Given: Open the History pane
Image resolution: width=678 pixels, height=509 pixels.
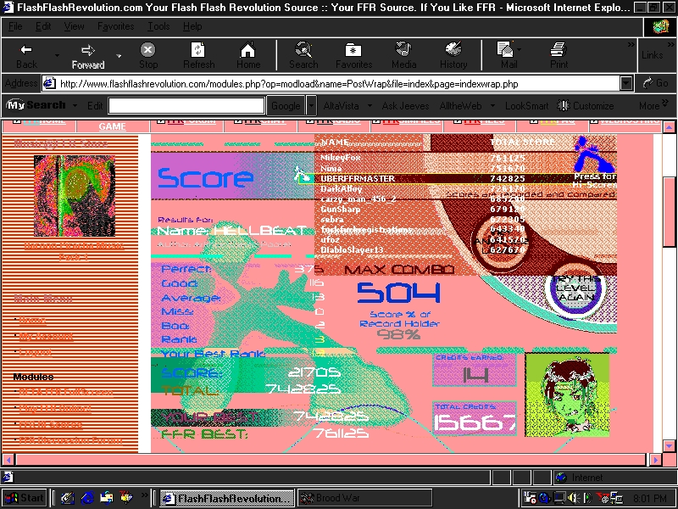Looking at the screenshot, I should [453, 55].
